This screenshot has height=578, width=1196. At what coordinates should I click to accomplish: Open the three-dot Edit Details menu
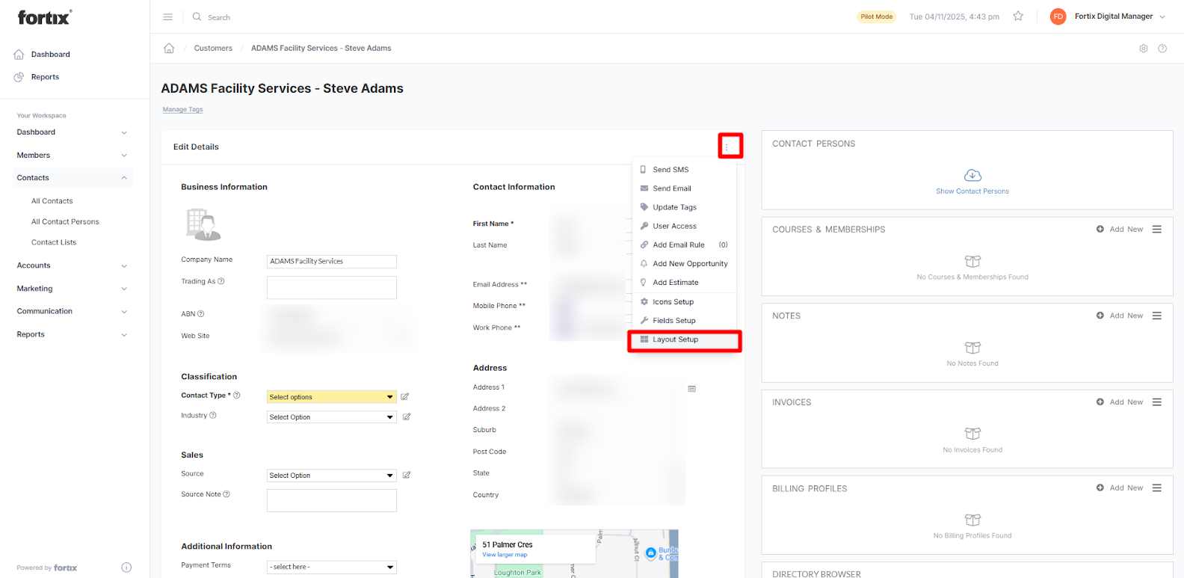tap(727, 147)
